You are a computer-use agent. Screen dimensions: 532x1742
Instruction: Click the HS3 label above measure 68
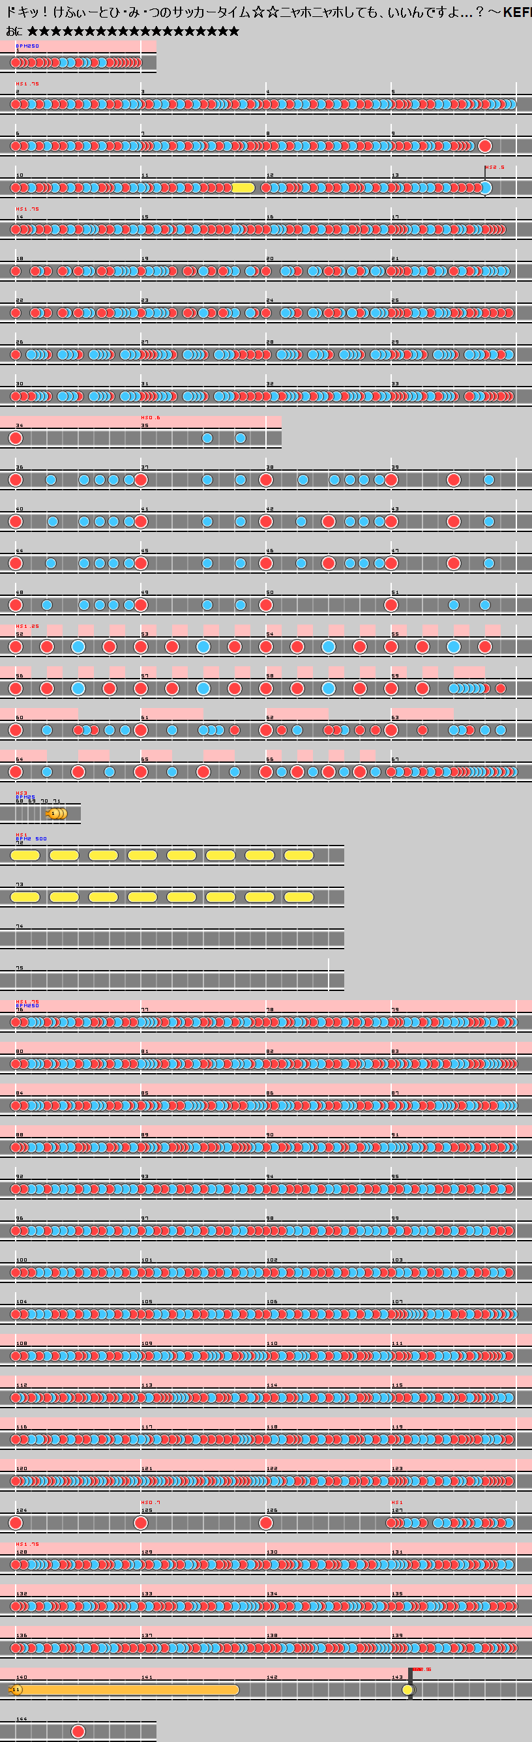tap(22, 793)
